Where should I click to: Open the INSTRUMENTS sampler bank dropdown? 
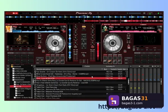tap(146, 66)
